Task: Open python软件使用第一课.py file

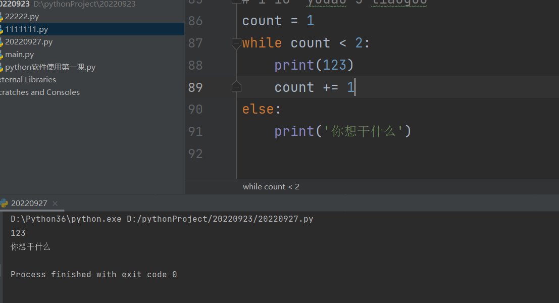Action: tap(50, 67)
